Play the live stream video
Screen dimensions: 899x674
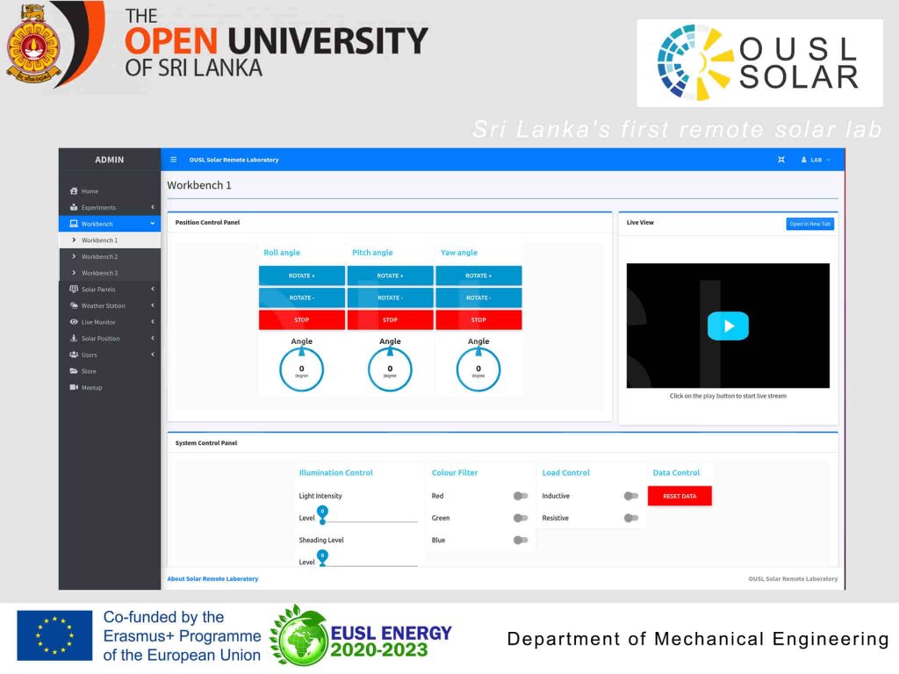(728, 326)
